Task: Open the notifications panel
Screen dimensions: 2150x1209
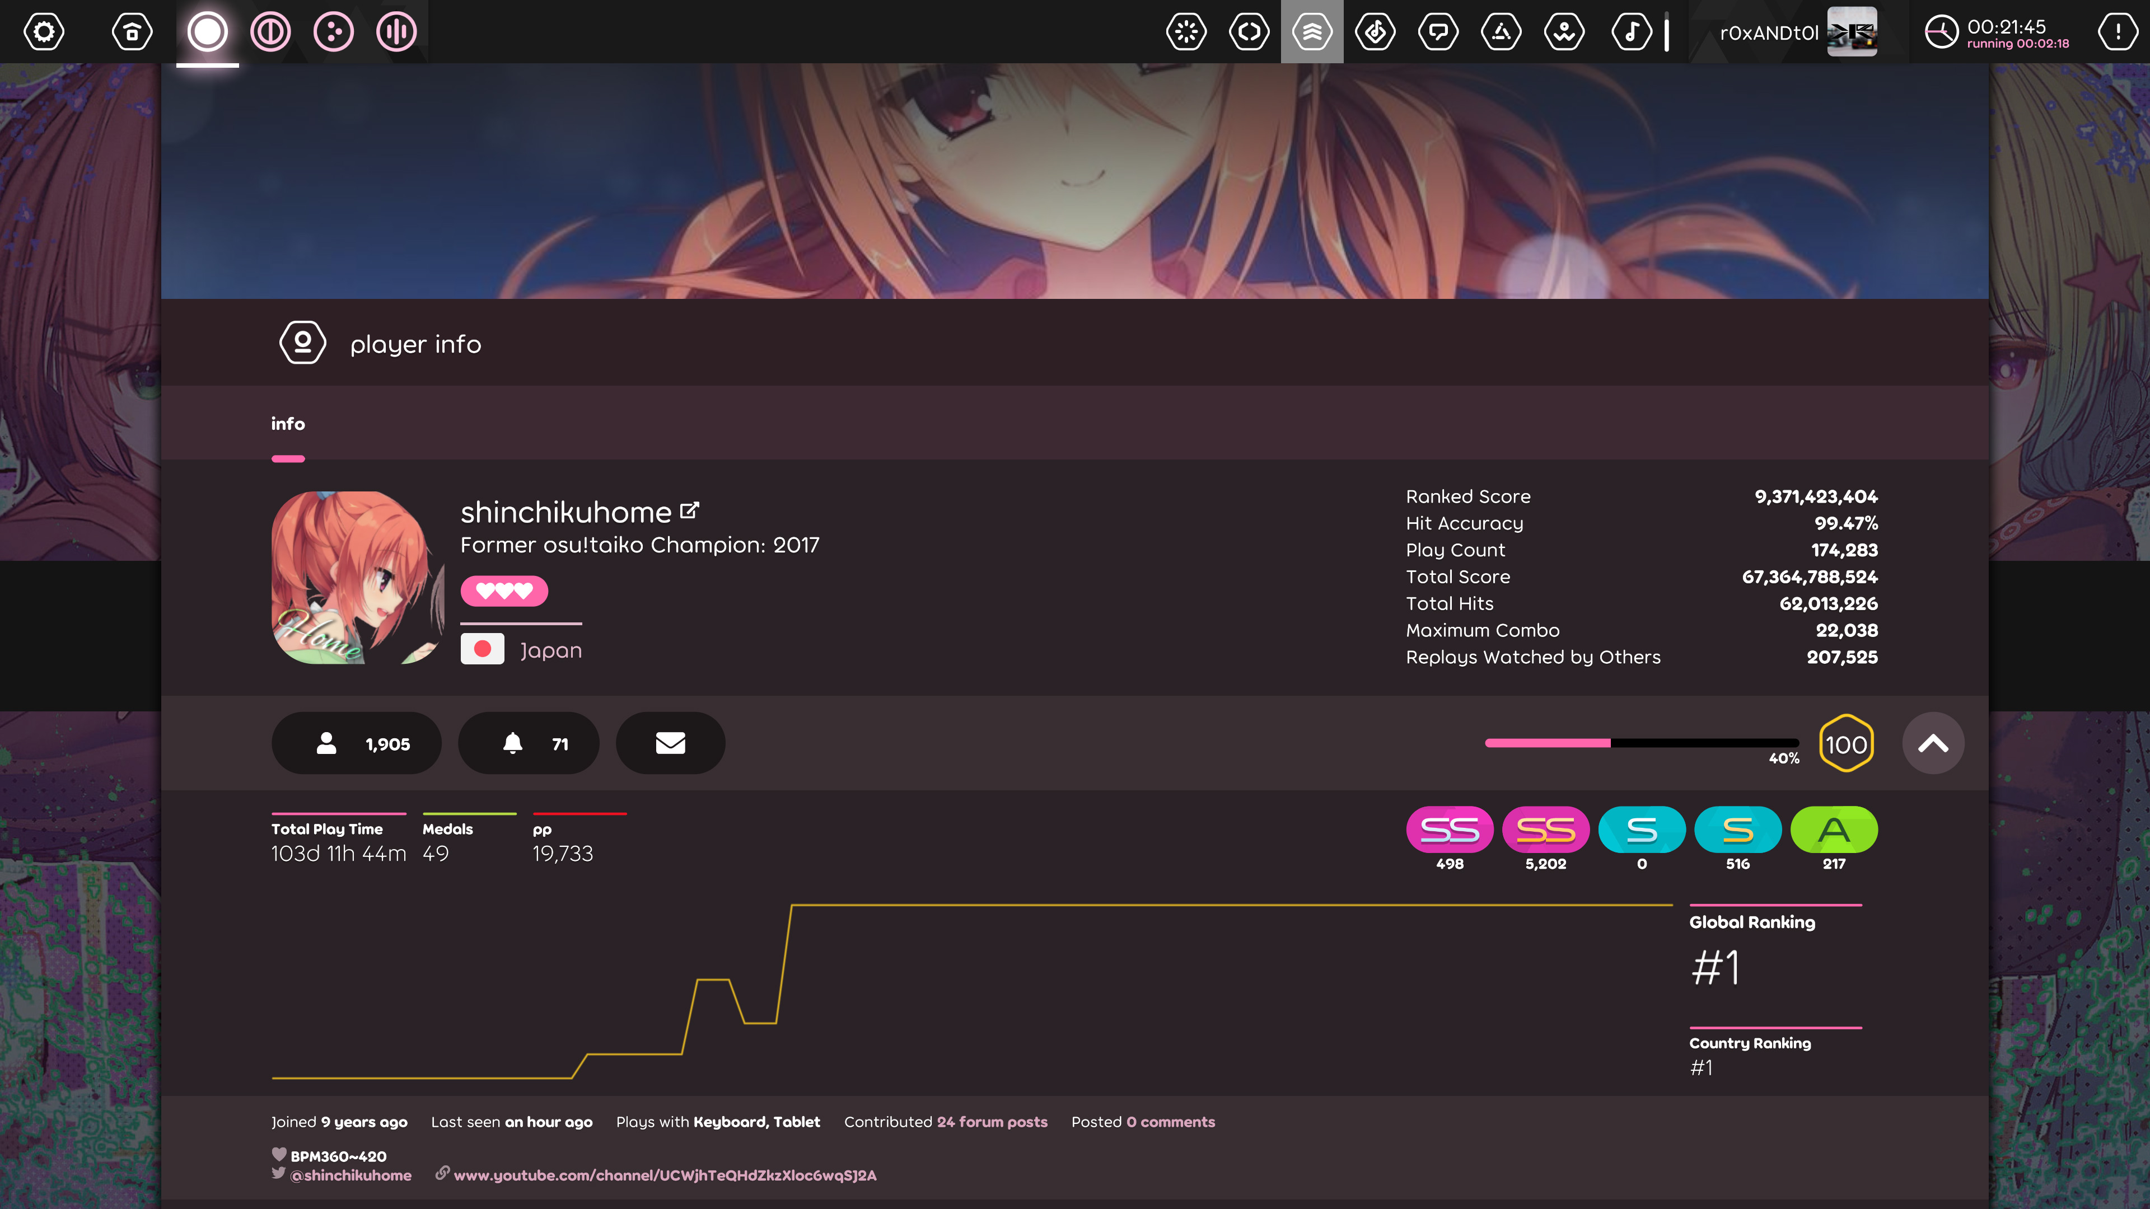Action: tap(2118, 32)
